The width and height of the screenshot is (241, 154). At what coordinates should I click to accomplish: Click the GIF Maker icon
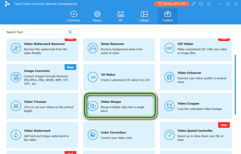pyautogui.click(x=170, y=48)
